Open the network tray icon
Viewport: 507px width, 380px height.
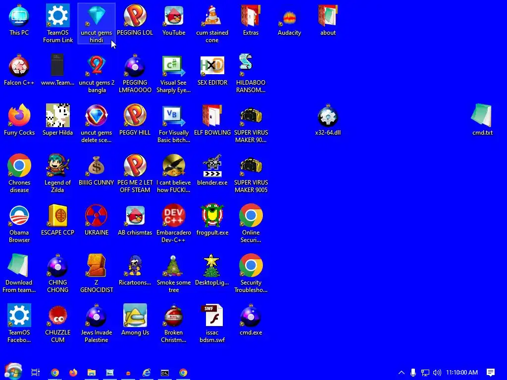tap(425, 373)
